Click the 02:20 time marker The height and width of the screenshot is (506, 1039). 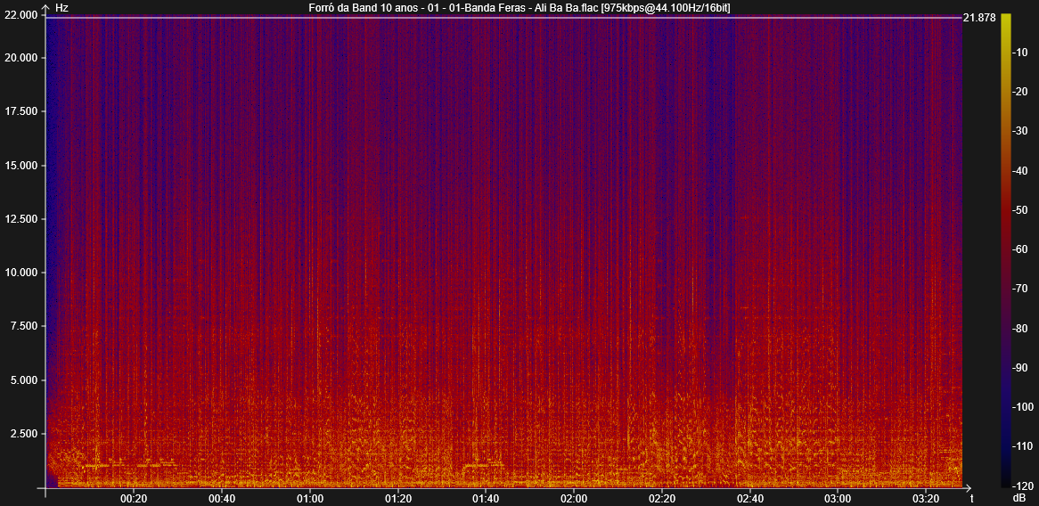tap(661, 498)
